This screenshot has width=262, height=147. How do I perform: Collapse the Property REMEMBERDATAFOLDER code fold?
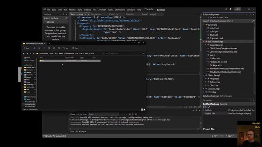75,26
